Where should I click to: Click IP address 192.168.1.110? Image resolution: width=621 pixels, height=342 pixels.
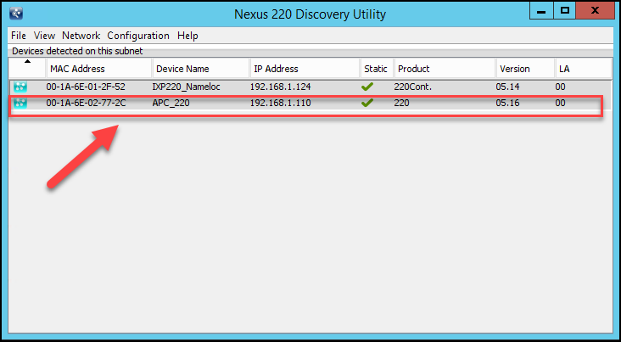click(281, 104)
